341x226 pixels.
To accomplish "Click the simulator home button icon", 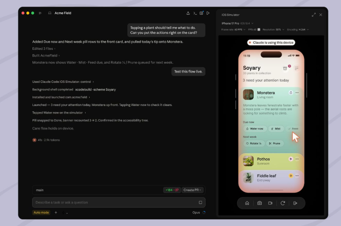I will tap(247, 203).
